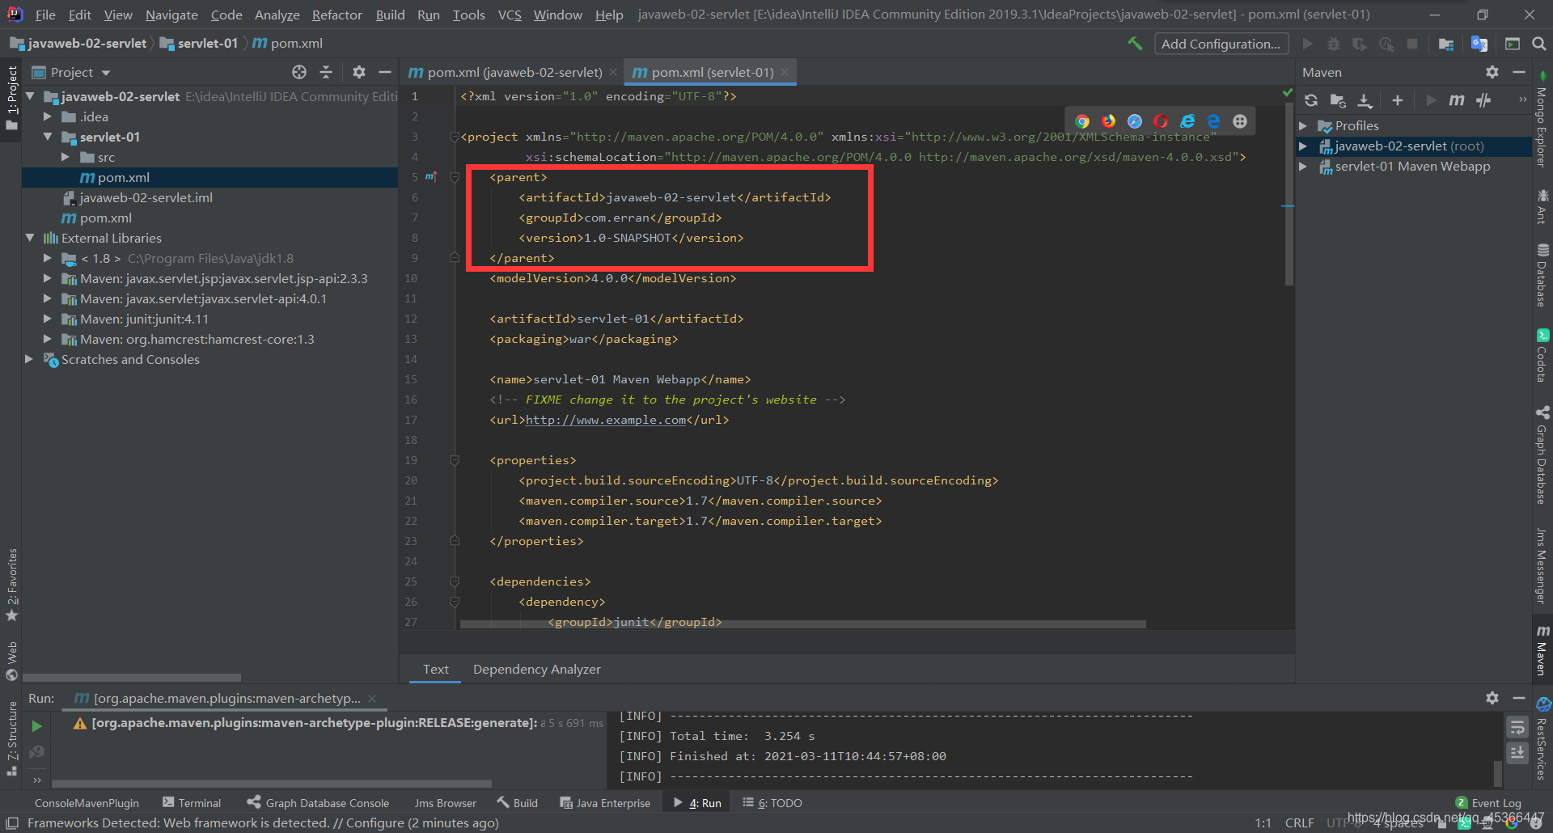Image resolution: width=1553 pixels, height=833 pixels.
Task: Click http://www.example.com link in editor
Action: tap(606, 420)
